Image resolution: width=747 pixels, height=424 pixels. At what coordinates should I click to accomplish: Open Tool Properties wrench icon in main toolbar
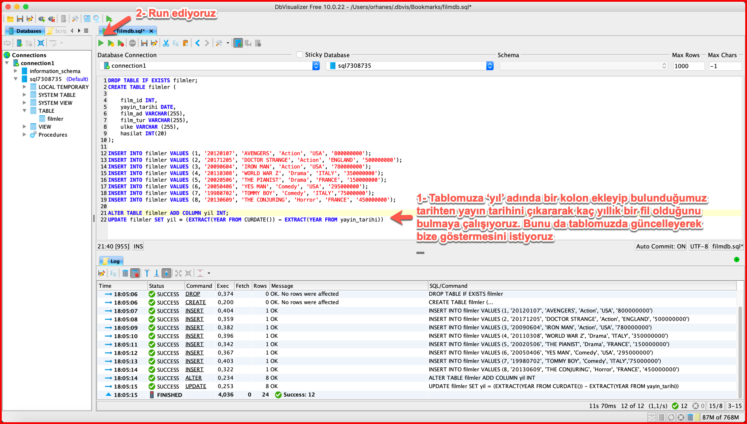75,19
